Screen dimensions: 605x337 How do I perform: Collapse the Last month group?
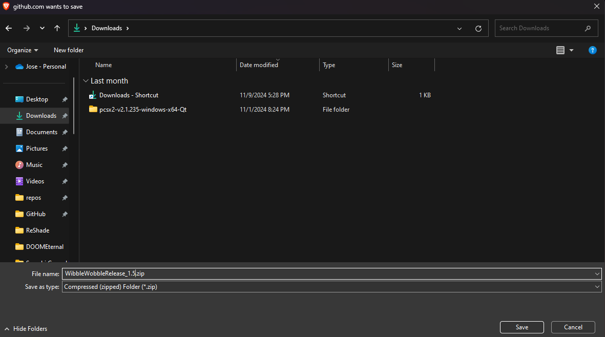click(x=85, y=81)
